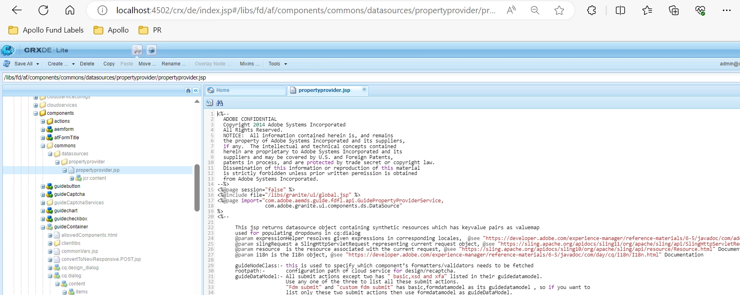Collapse the tree panel with double-chevron icon
The image size is (740, 295).
coord(196,91)
